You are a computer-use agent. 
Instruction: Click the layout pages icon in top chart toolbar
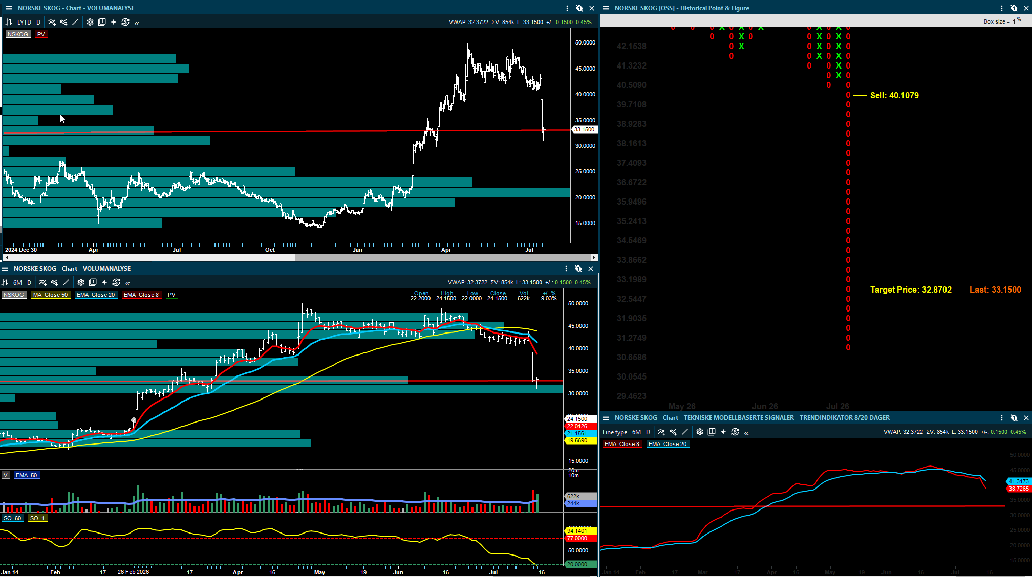102,22
